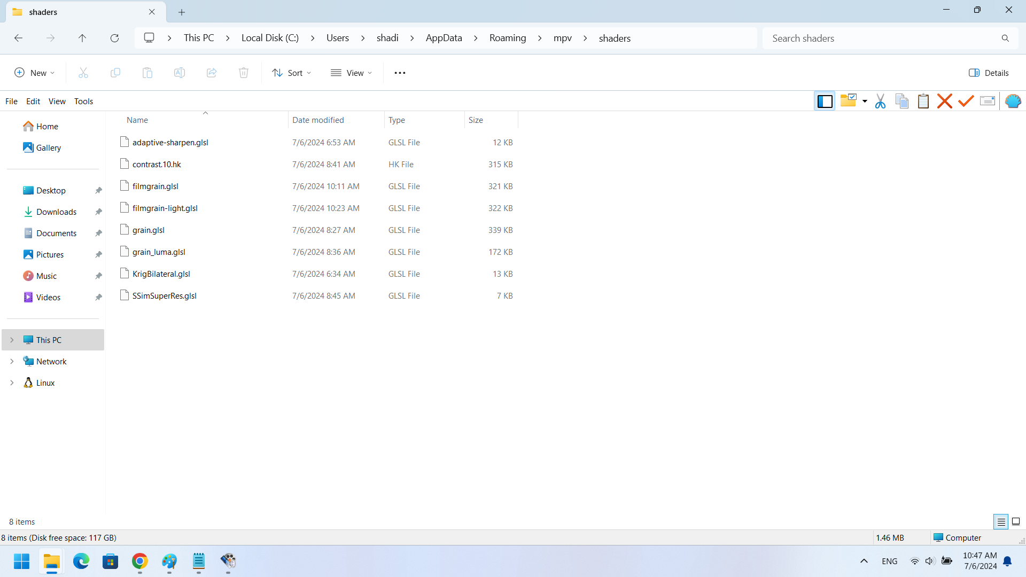Click the New button
Image resolution: width=1026 pixels, height=577 pixels.
[x=34, y=73]
